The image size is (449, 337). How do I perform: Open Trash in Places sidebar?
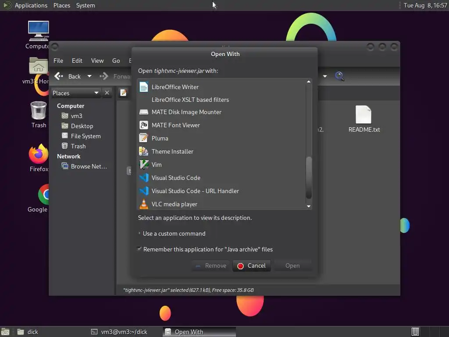(x=78, y=146)
